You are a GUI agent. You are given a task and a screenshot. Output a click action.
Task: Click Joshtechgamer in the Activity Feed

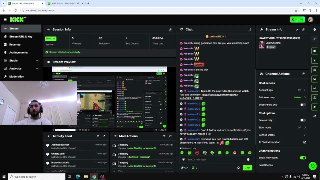[60, 145]
